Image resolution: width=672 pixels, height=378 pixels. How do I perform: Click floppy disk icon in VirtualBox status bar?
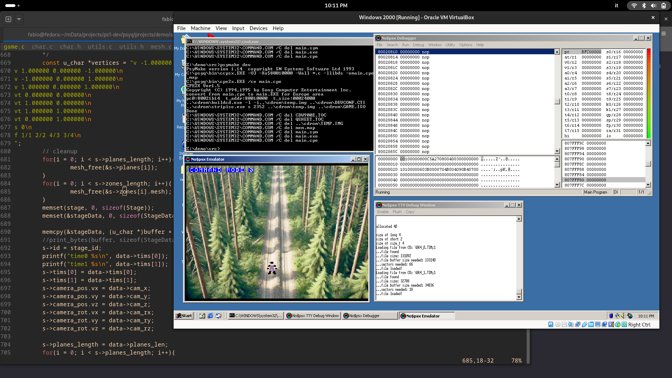[x=565, y=324]
